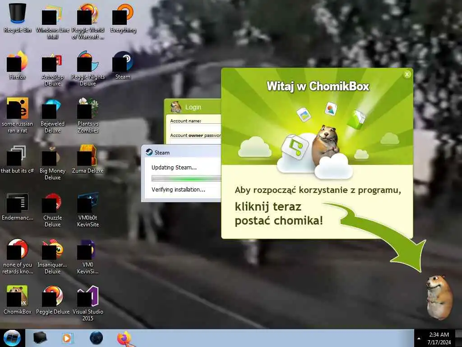Close the Witaj w ChomikBox popup
The height and width of the screenshot is (347, 462).
coord(407,75)
